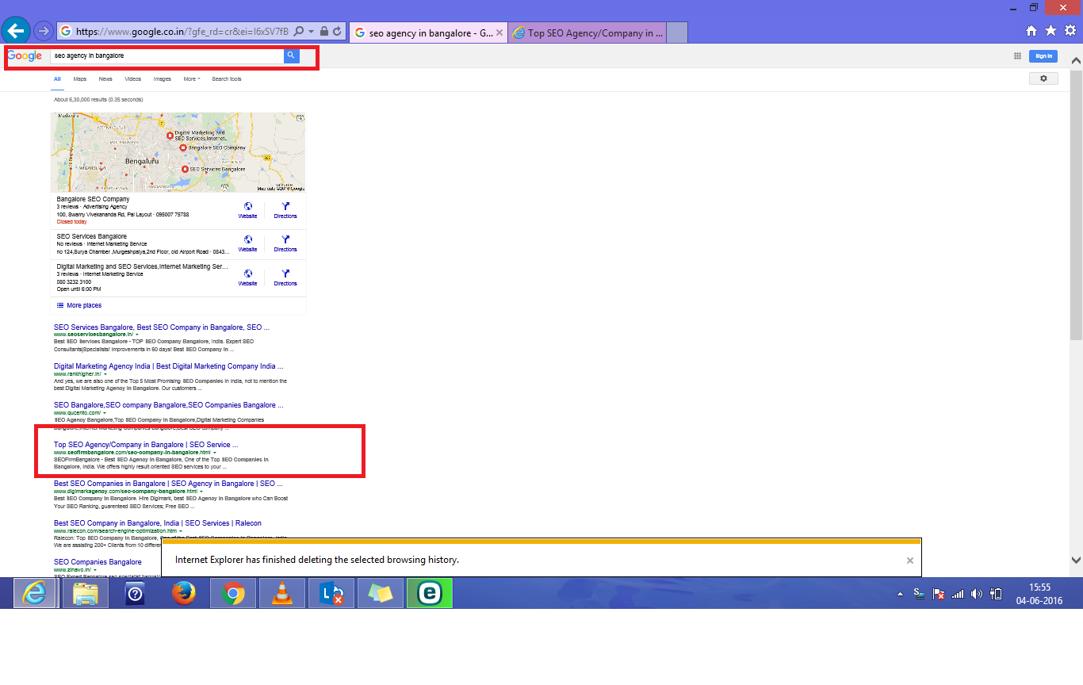The image size is (1083, 685).
Task: Select the Images search tab
Action: pos(162,79)
